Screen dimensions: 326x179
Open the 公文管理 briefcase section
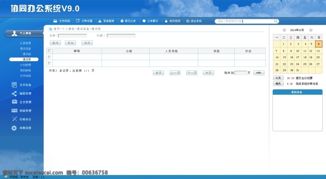click(x=22, y=102)
